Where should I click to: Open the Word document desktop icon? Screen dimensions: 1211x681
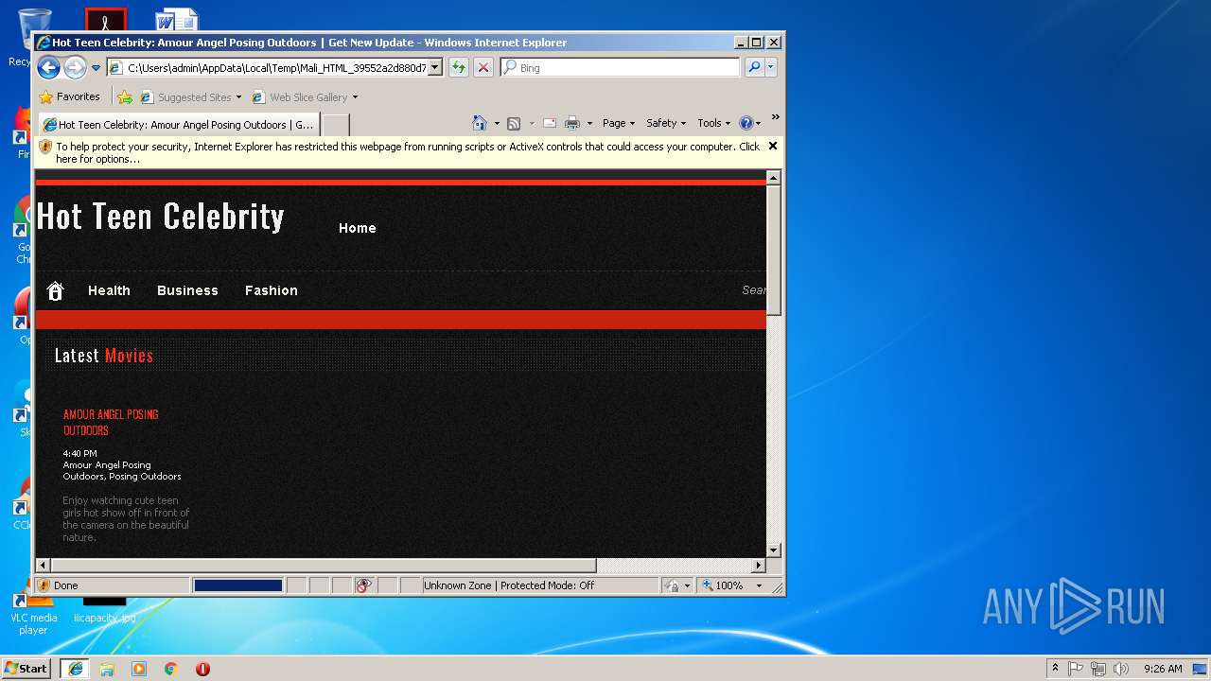click(176, 20)
